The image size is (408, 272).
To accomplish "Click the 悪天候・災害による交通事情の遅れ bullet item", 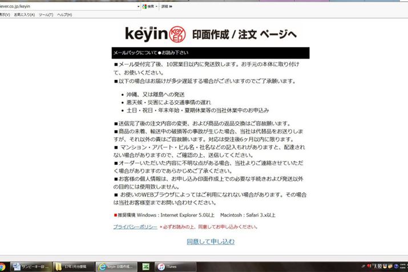I will 168,103.
